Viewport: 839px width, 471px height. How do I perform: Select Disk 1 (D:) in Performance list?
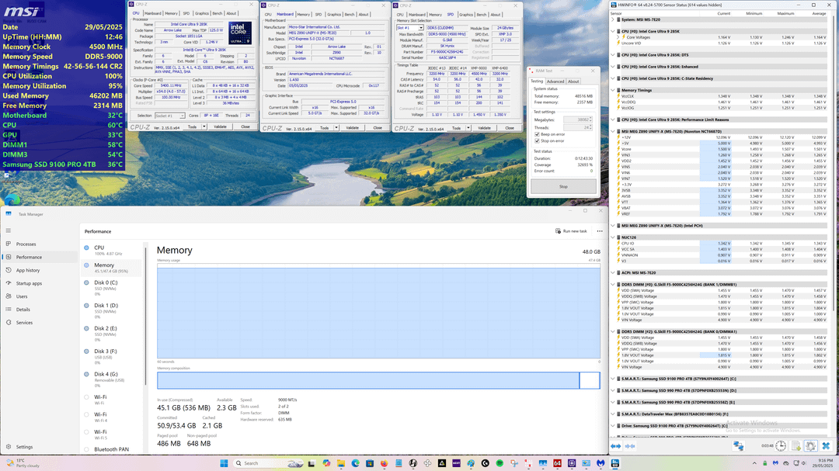[x=113, y=310]
